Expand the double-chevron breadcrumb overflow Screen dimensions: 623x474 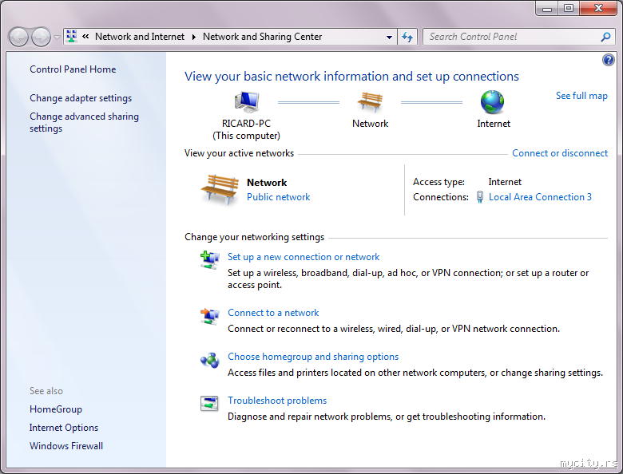click(x=85, y=37)
